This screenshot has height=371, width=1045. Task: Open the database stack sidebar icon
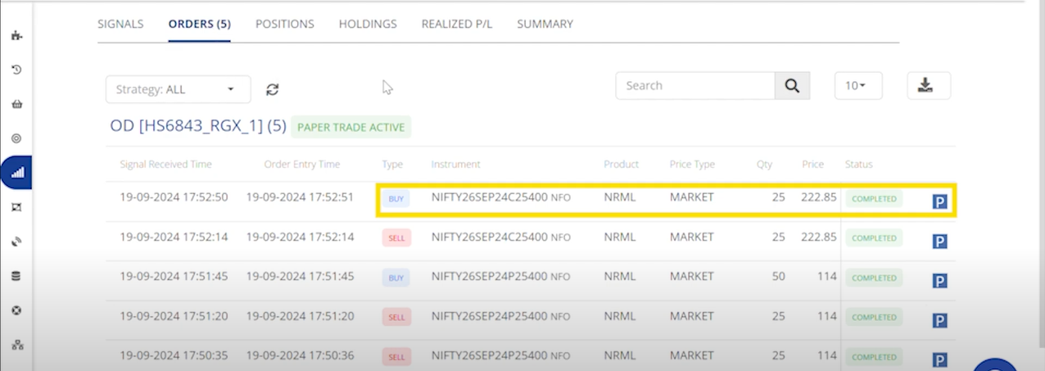(x=16, y=276)
